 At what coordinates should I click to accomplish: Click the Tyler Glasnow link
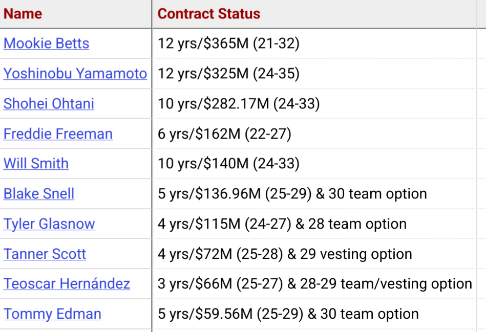click(x=49, y=224)
